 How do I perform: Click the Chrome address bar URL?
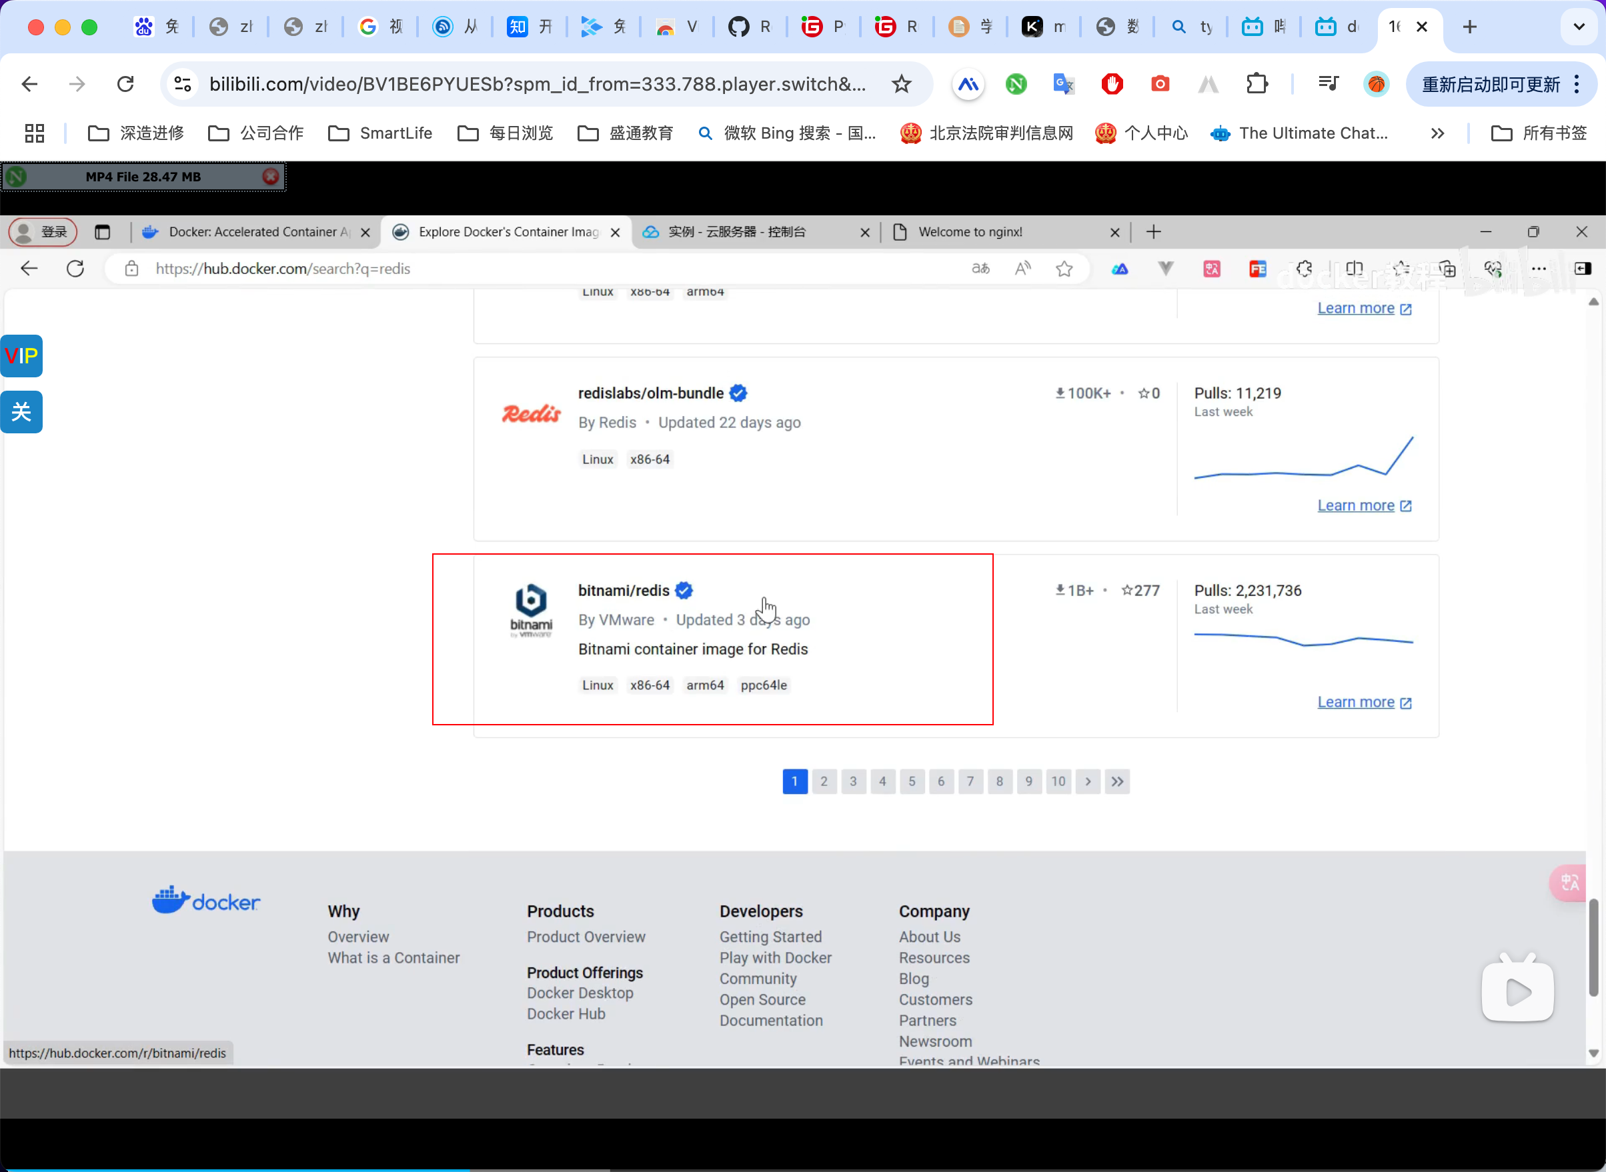(538, 85)
